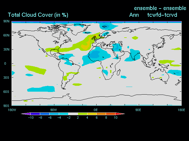This screenshot has width=189, height=141.
Task: Click the 90E longitude label
Action: [x=138, y=110]
